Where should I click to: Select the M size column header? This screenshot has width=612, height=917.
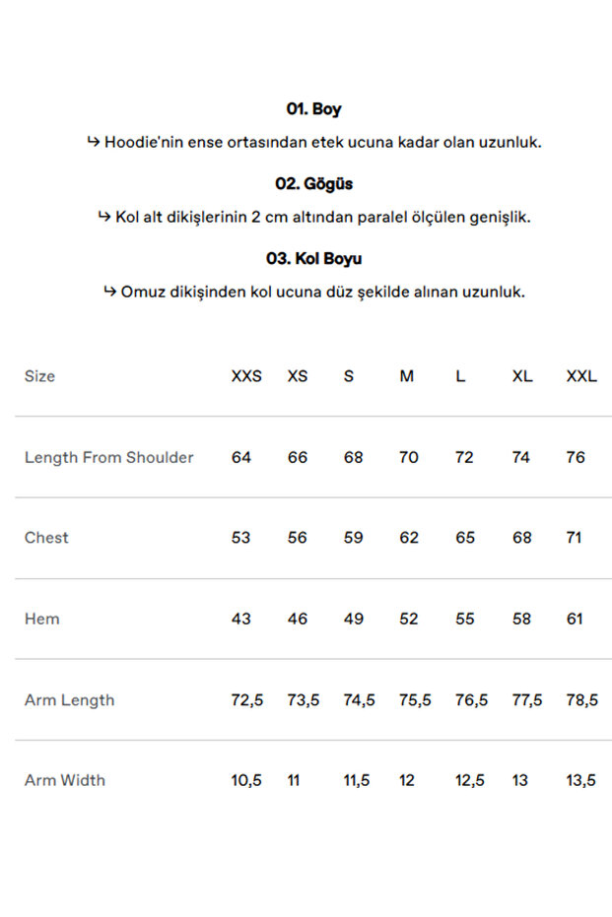[x=407, y=376]
